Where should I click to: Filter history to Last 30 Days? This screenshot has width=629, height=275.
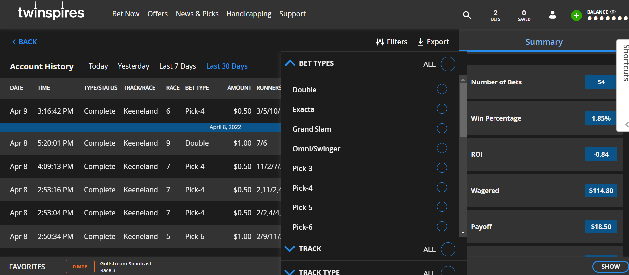coord(227,66)
